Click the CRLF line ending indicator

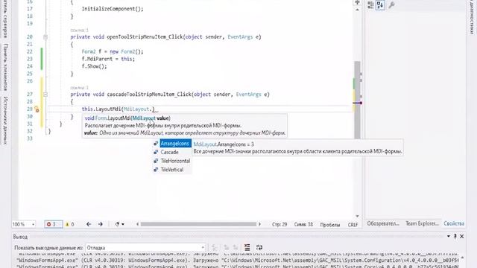(353, 225)
